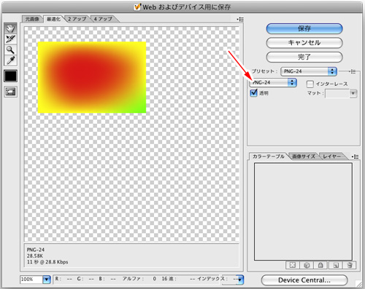Toggle slice visibility icon
The height and width of the screenshot is (289, 365).
10,92
